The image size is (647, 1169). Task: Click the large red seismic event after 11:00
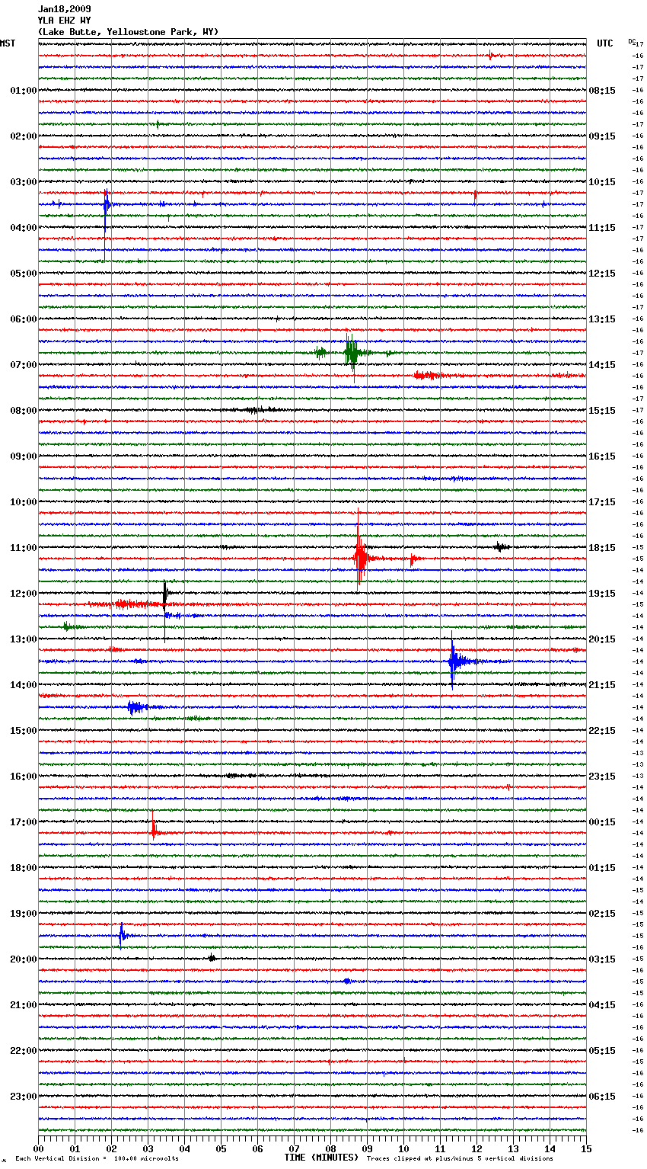pyautogui.click(x=360, y=558)
